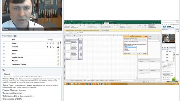
Task: Open File Explorer folder on shared taskbar
Action: click(x=72, y=84)
